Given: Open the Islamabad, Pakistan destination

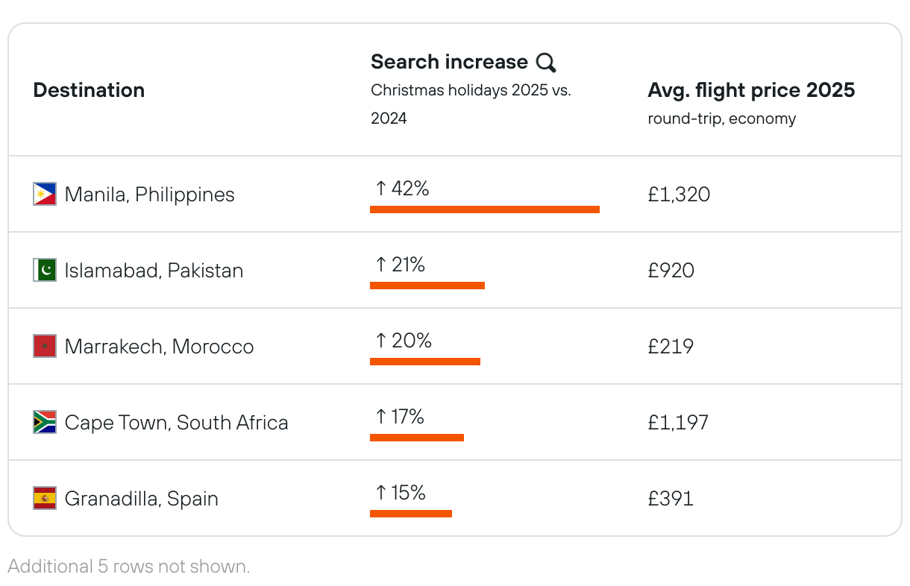Looking at the screenshot, I should (154, 270).
